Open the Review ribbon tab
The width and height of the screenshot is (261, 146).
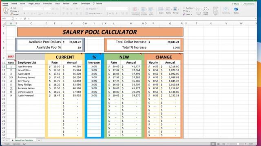(x=66, y=4)
